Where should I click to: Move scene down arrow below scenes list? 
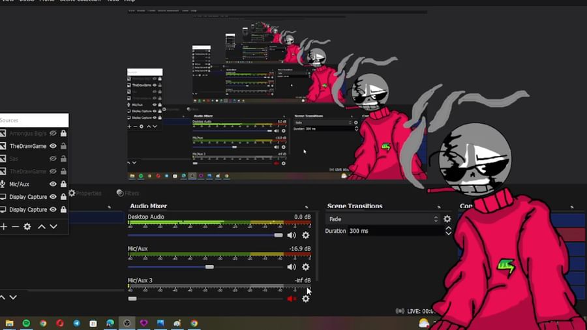(13, 297)
